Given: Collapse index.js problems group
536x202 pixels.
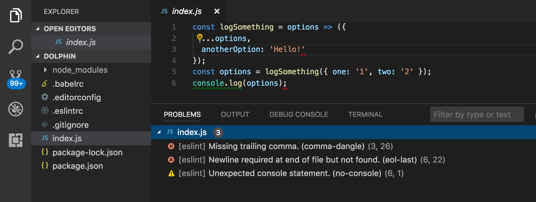Looking at the screenshot, I should click(x=159, y=132).
